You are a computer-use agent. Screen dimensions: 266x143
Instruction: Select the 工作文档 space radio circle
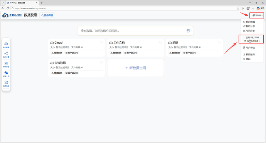pyautogui.click(x=160, y=42)
